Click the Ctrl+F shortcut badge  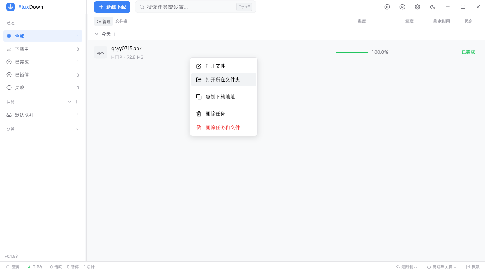244,7
